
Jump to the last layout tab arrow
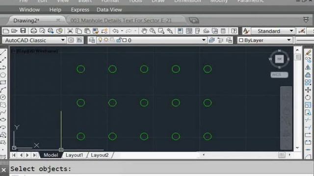(x=34, y=155)
